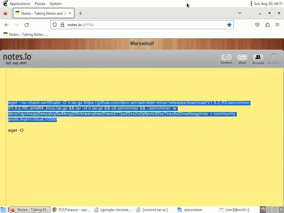Reload the page with the refresh icon
The height and width of the screenshot is (213, 284).
(x=27, y=25)
